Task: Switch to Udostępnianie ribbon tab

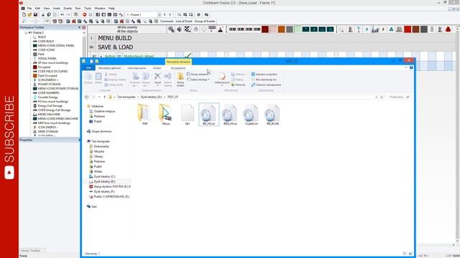Action: pyautogui.click(x=137, y=68)
